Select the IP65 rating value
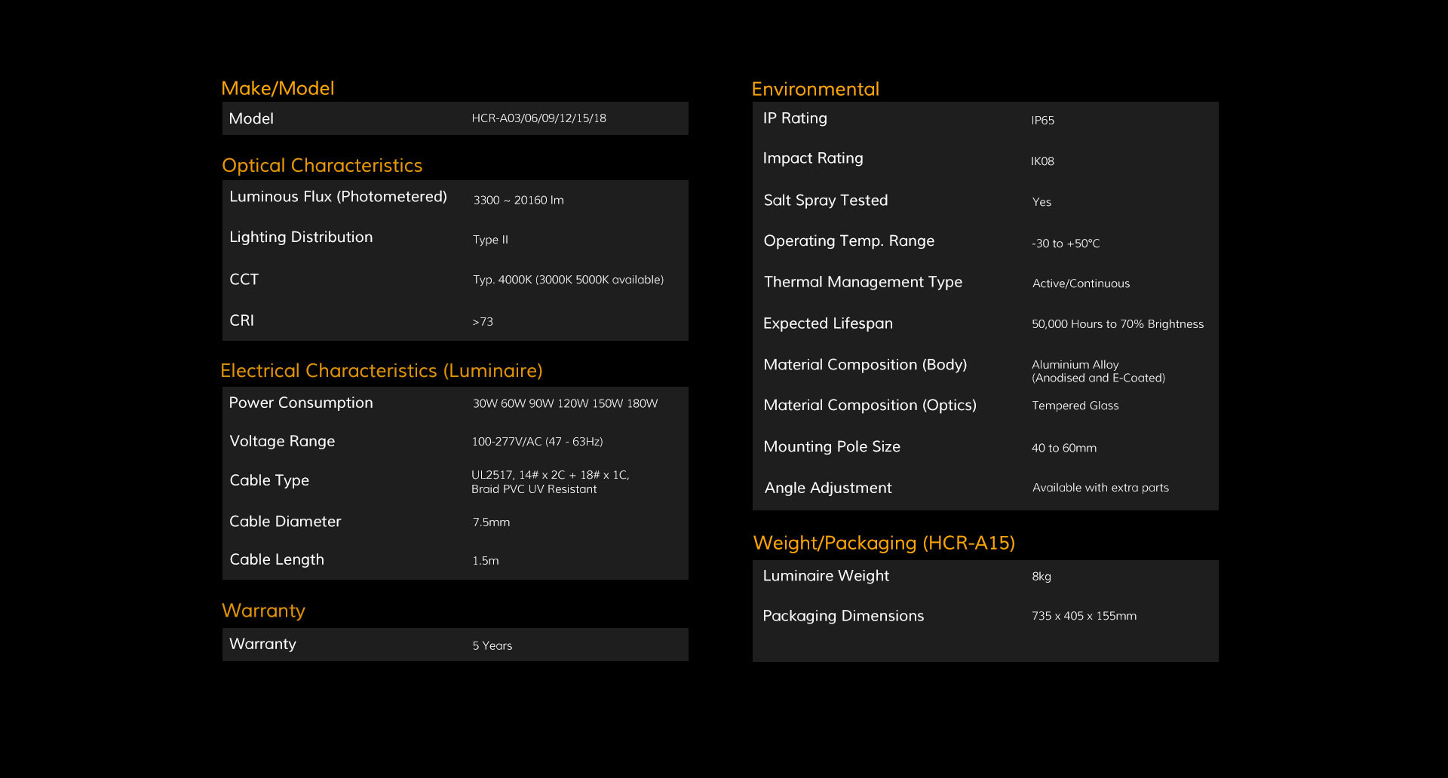The height and width of the screenshot is (778, 1448). pyautogui.click(x=1044, y=120)
